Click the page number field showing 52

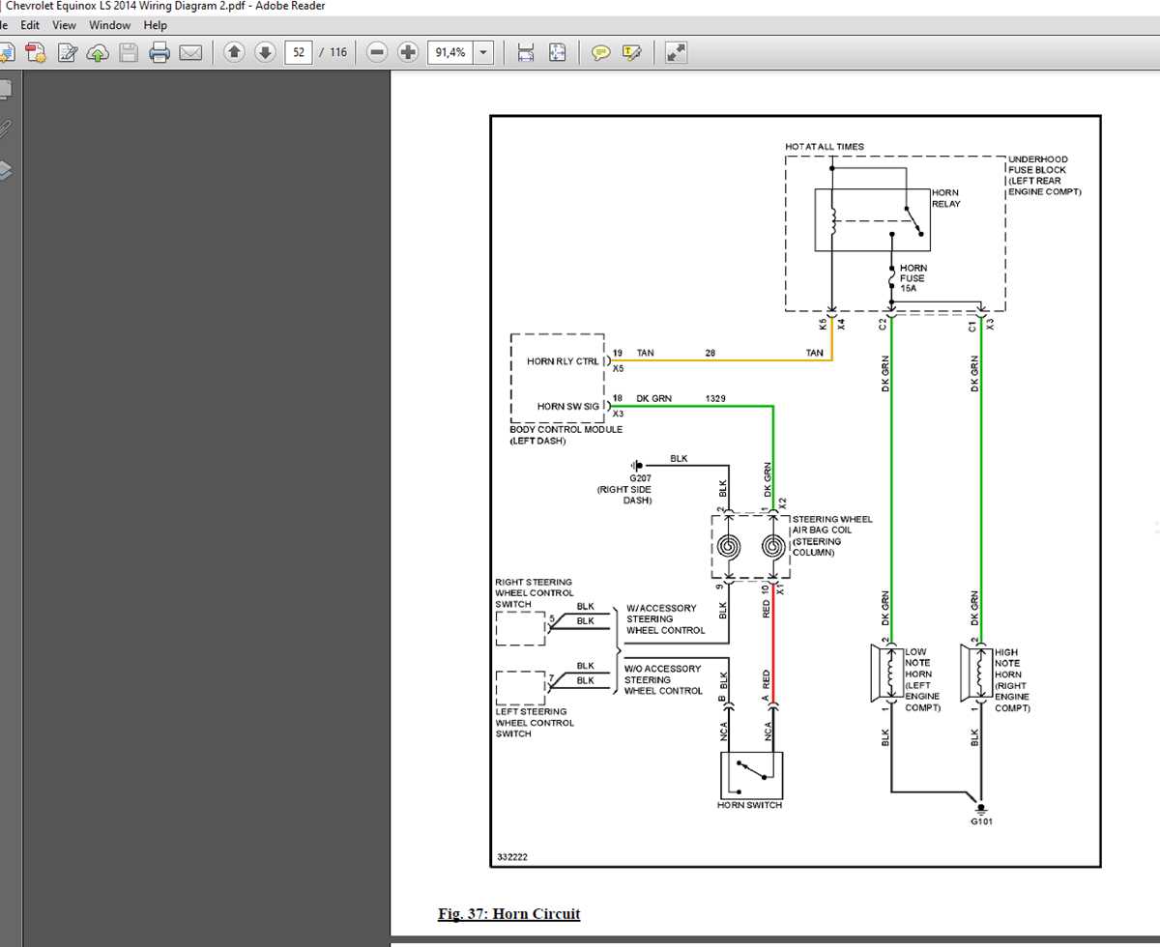[299, 52]
